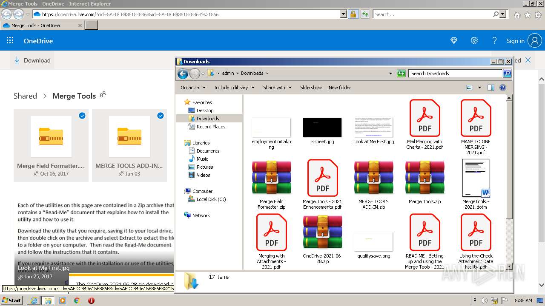Open Organize dropdown menu
This screenshot has height=306, width=545.
[x=193, y=88]
